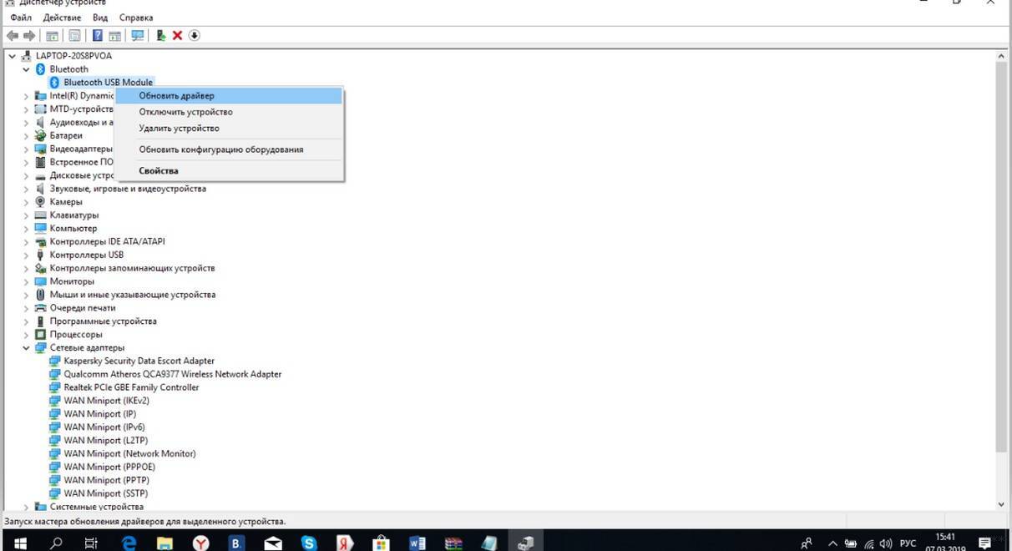Collapse the Сетевые адаптеры category
1012x551 pixels.
tap(26, 347)
